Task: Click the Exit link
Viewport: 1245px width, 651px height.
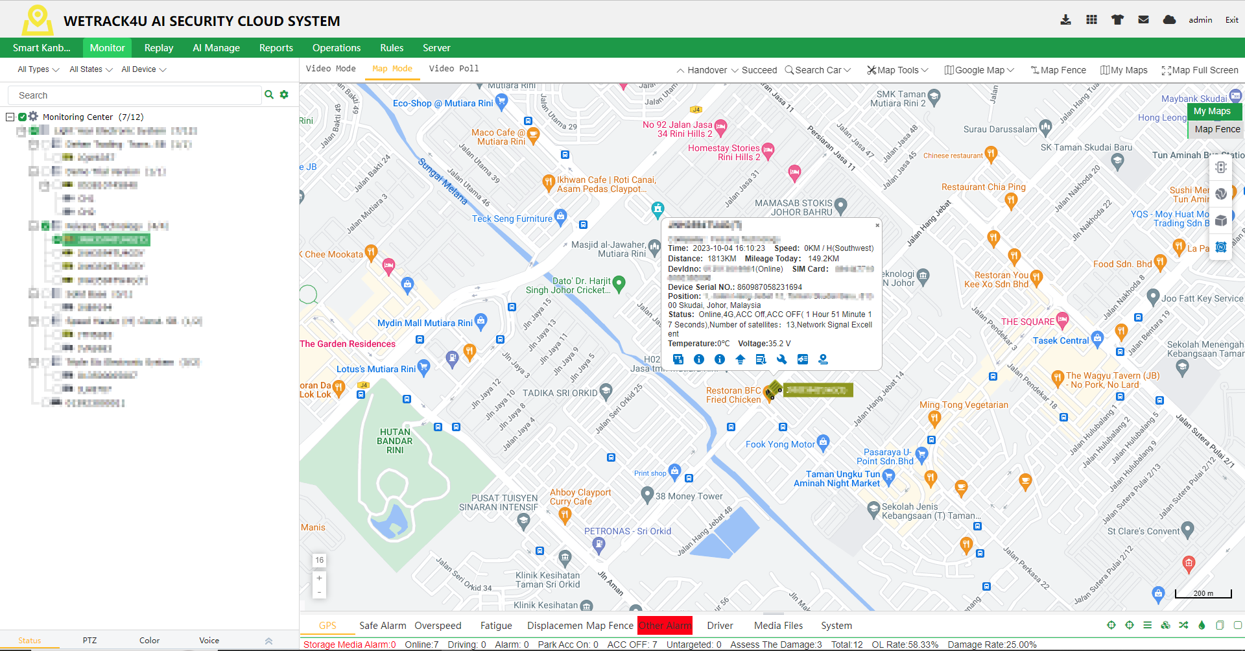Action: coord(1231,20)
